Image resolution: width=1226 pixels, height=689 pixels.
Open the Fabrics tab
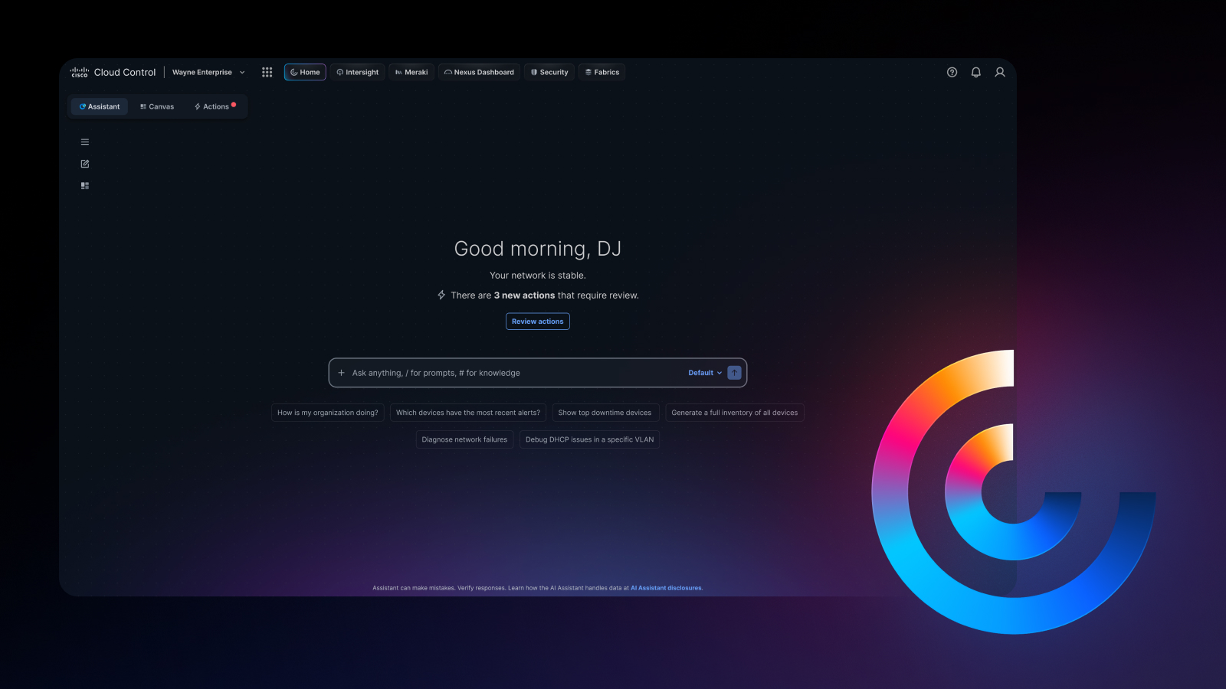click(602, 72)
